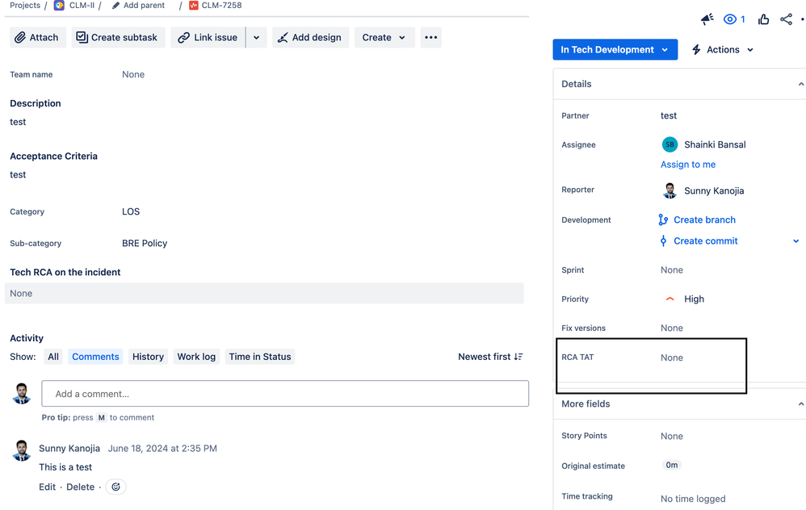Click the Add a comment input field
The width and height of the screenshot is (806, 510).
pyautogui.click(x=285, y=393)
